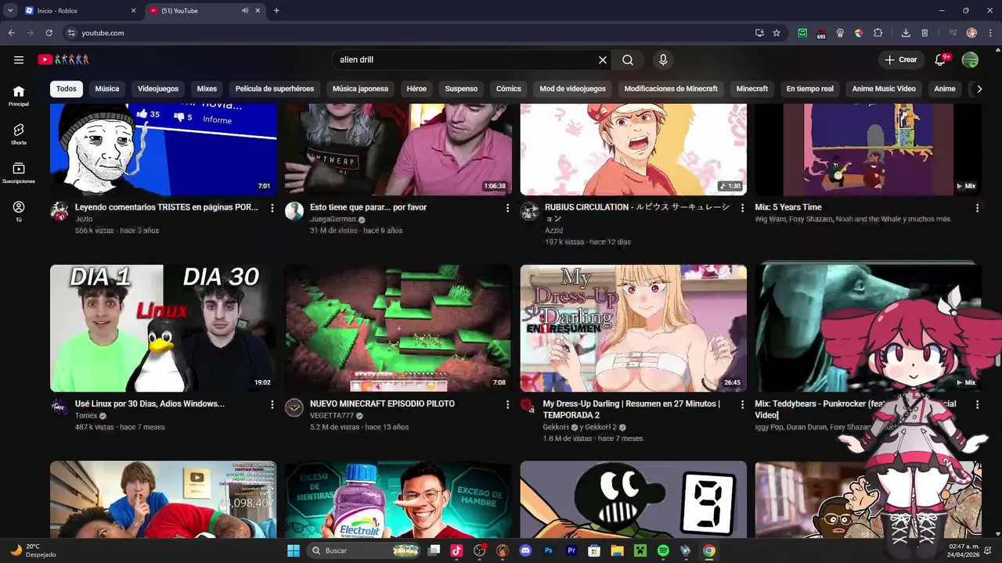Screen dimensions: 1002x563
Task: Open options for Mix: Teddybears Punkrocker
Action: (x=977, y=404)
